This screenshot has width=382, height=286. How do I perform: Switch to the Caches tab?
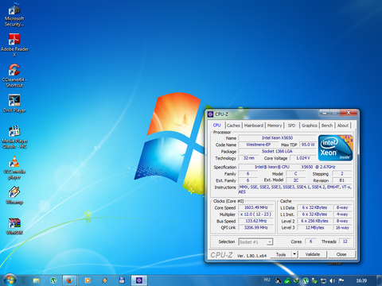click(233, 126)
